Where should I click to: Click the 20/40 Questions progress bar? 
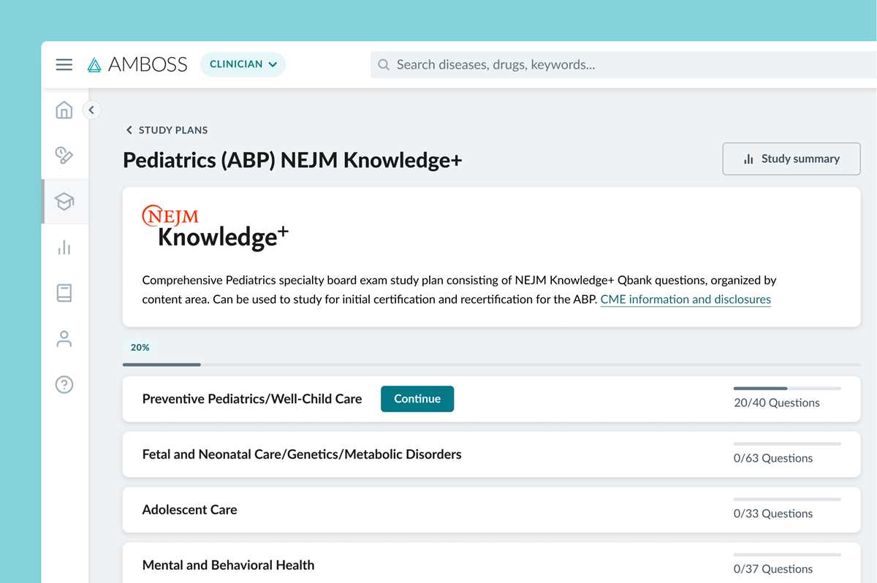pyautogui.click(x=787, y=388)
